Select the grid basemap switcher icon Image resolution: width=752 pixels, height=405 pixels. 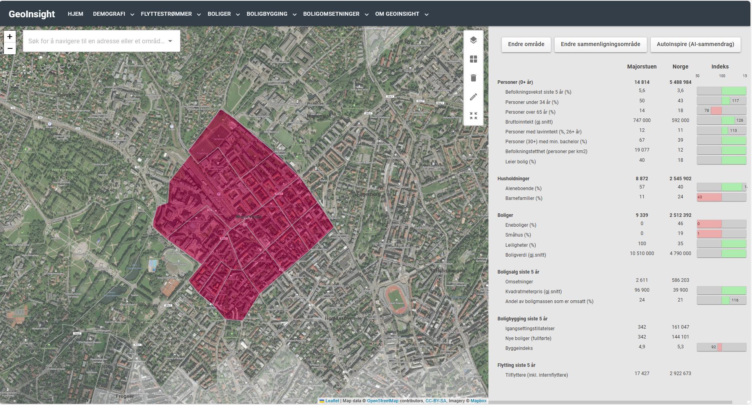pyautogui.click(x=473, y=59)
